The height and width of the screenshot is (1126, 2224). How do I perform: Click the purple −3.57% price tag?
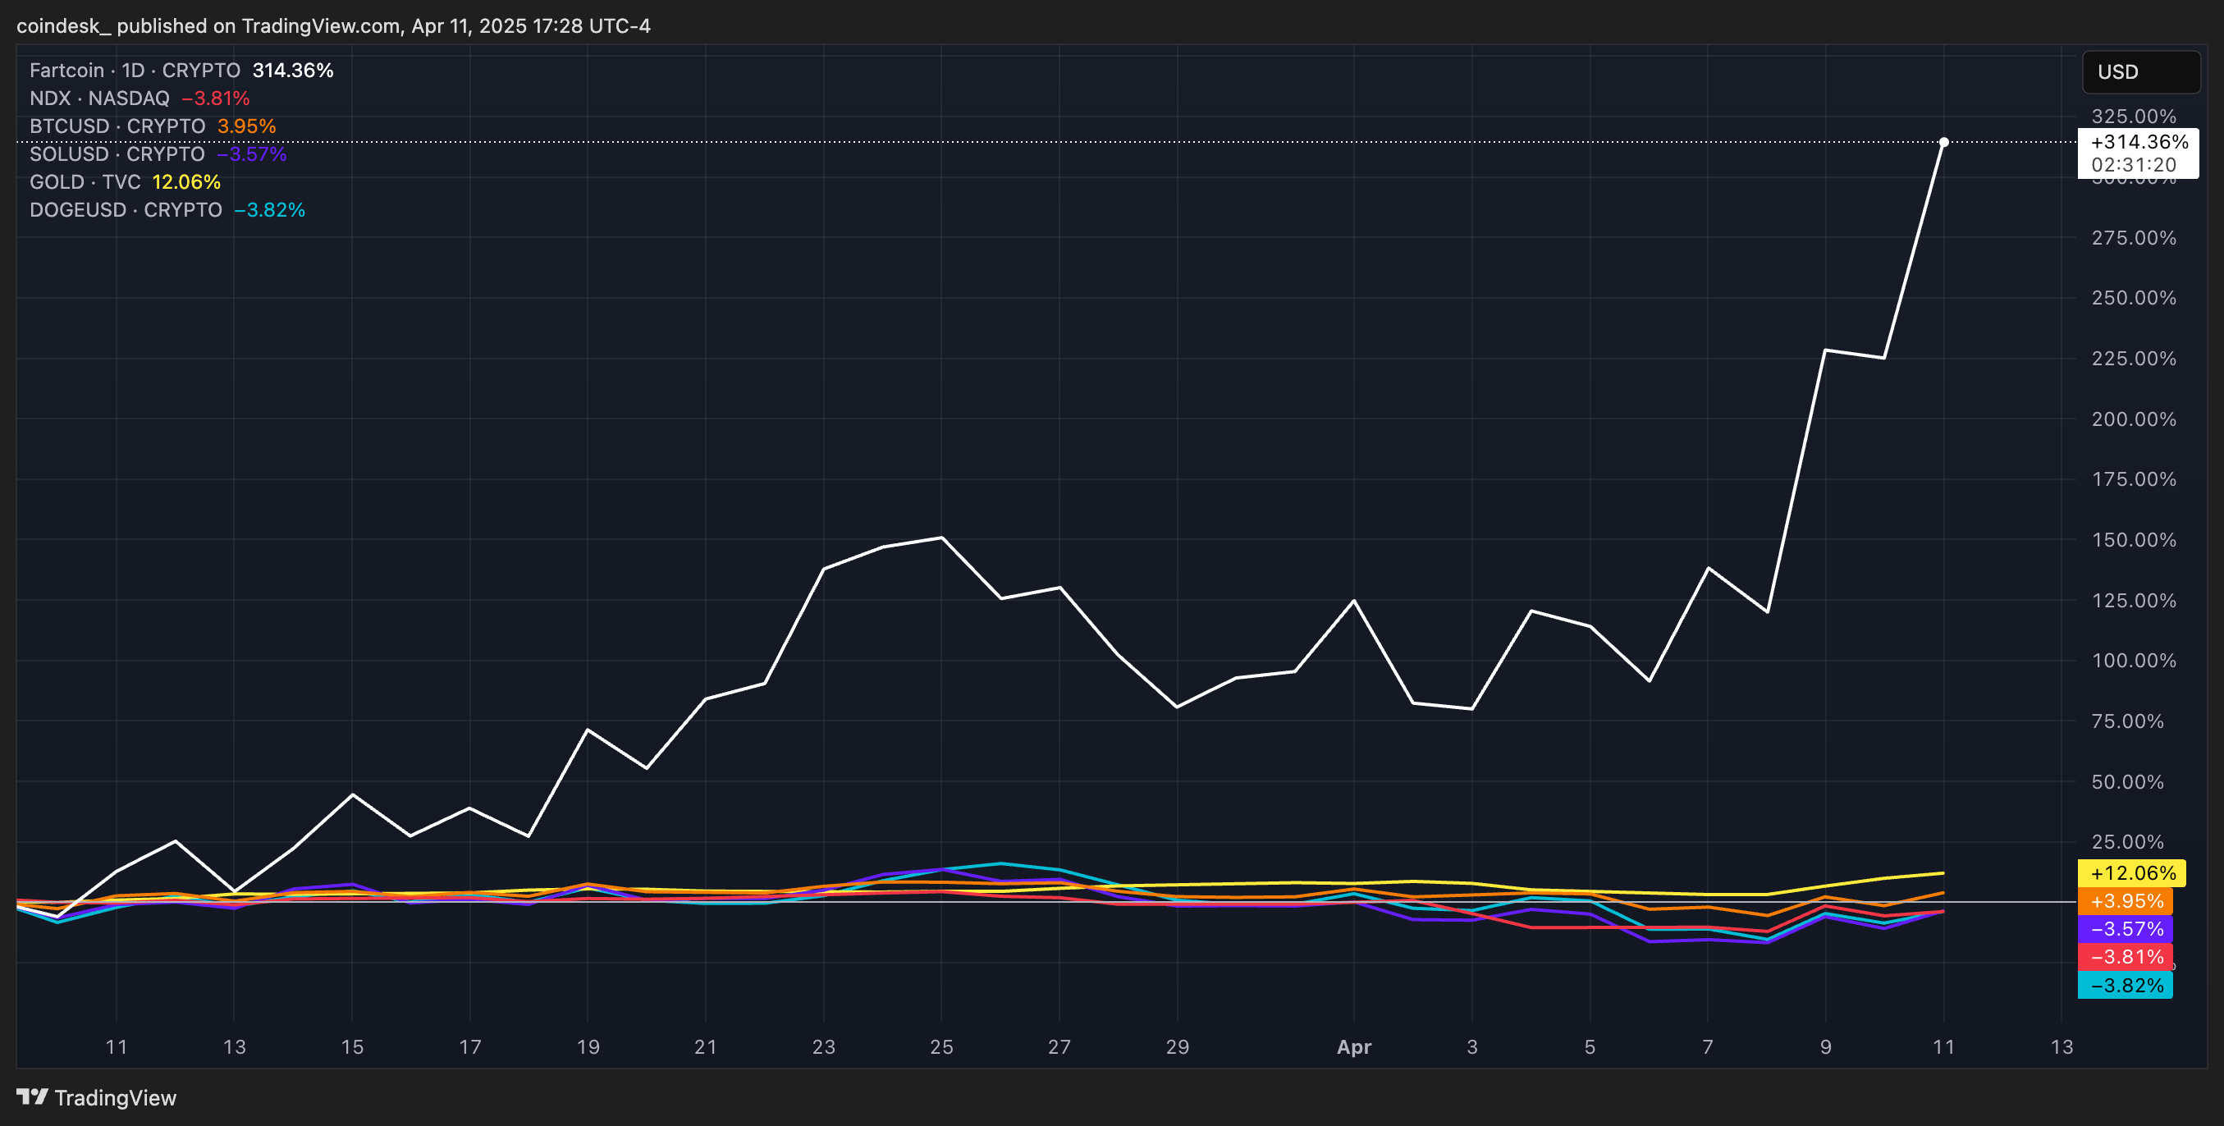pos(2126,929)
